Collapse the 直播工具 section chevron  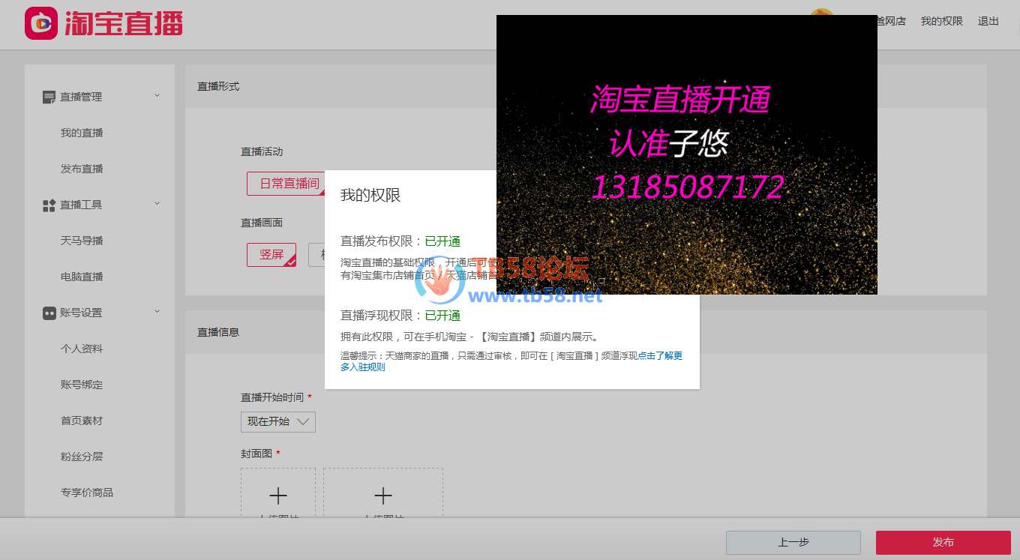157,203
